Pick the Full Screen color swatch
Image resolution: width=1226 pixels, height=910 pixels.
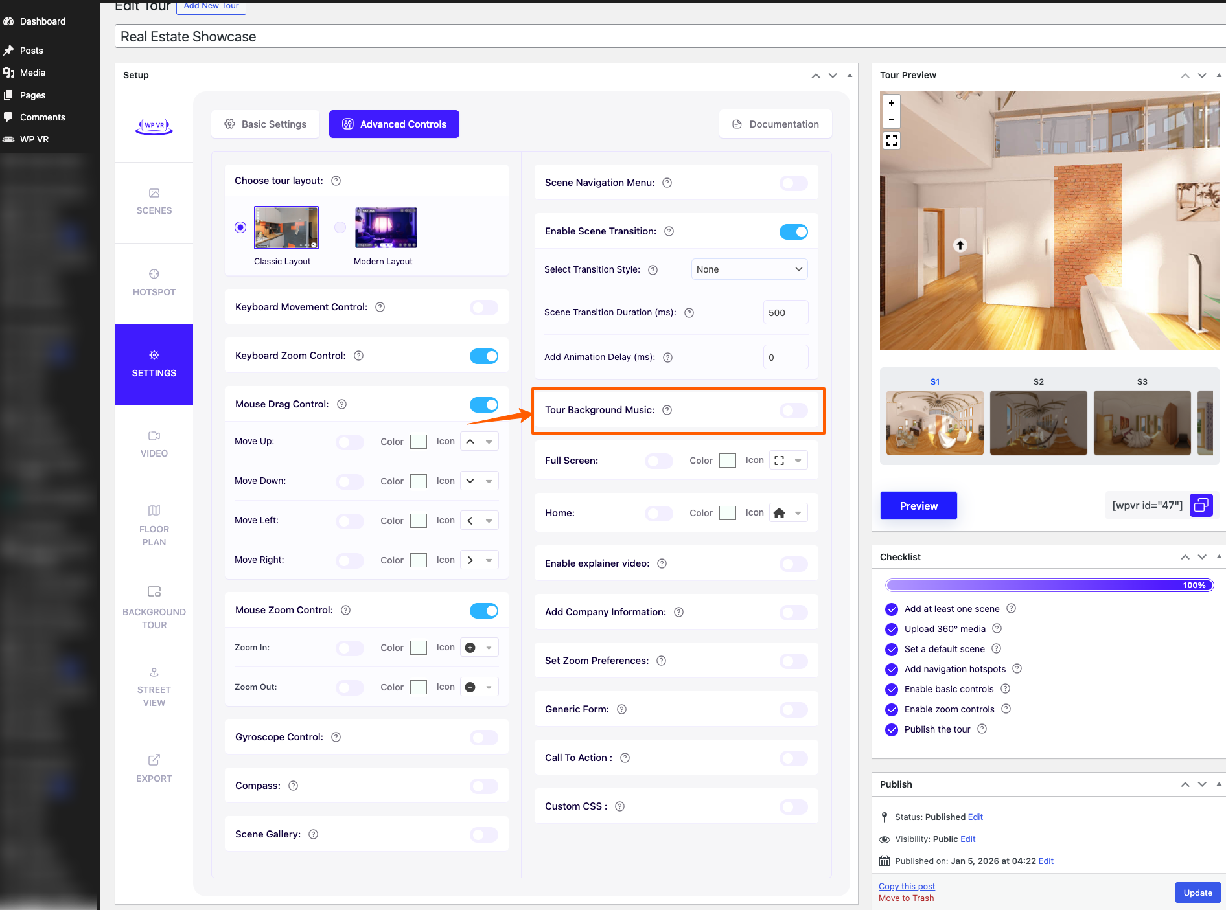[x=728, y=461]
